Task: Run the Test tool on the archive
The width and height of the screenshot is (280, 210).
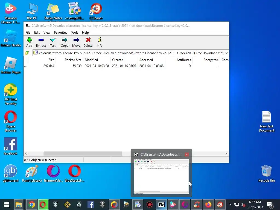Action: tap(53, 42)
